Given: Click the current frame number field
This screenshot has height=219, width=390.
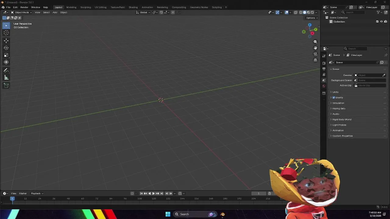Looking at the screenshot, I should click(259, 193).
